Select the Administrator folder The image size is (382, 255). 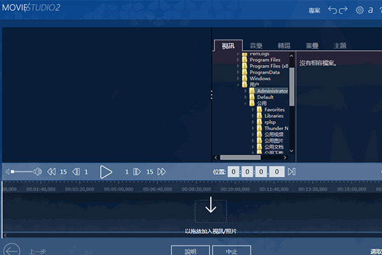272,91
